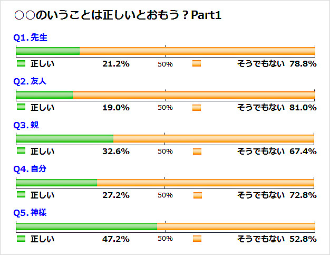This screenshot has height=255, width=330.
Task: Click the orange legend swatch under Q3
Action: click(197, 152)
